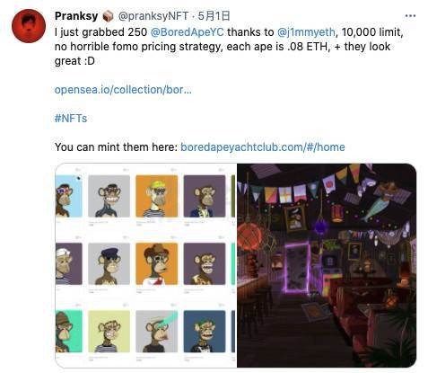Click the ape with cowboy hat on orange
The width and height of the screenshot is (428, 373).
pos(157,263)
